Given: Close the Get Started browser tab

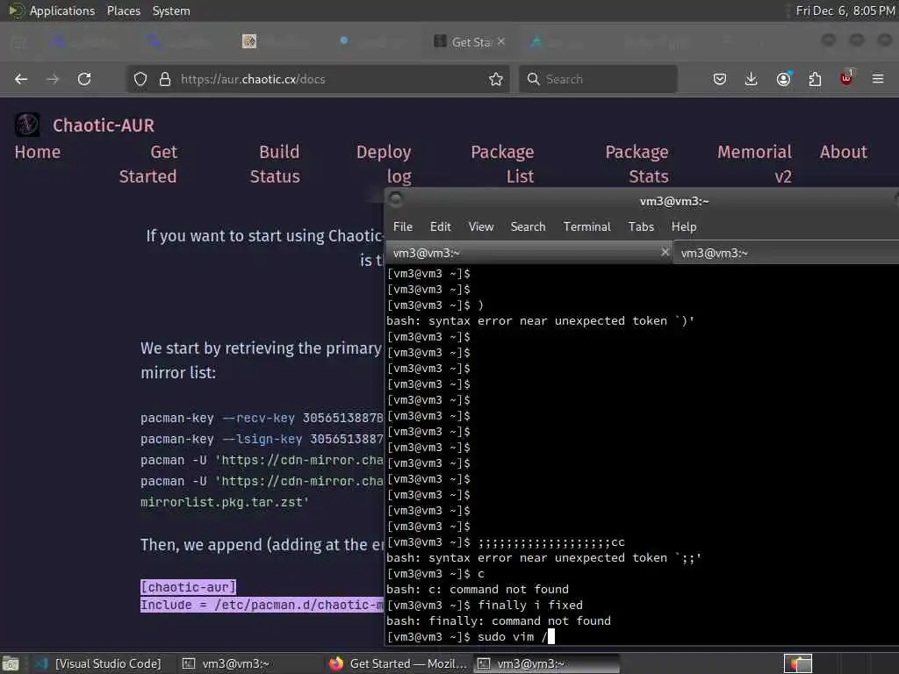Looking at the screenshot, I should click(x=501, y=41).
